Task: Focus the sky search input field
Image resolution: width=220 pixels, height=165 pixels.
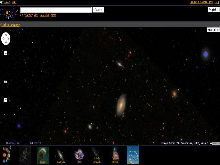Action: coord(56,10)
